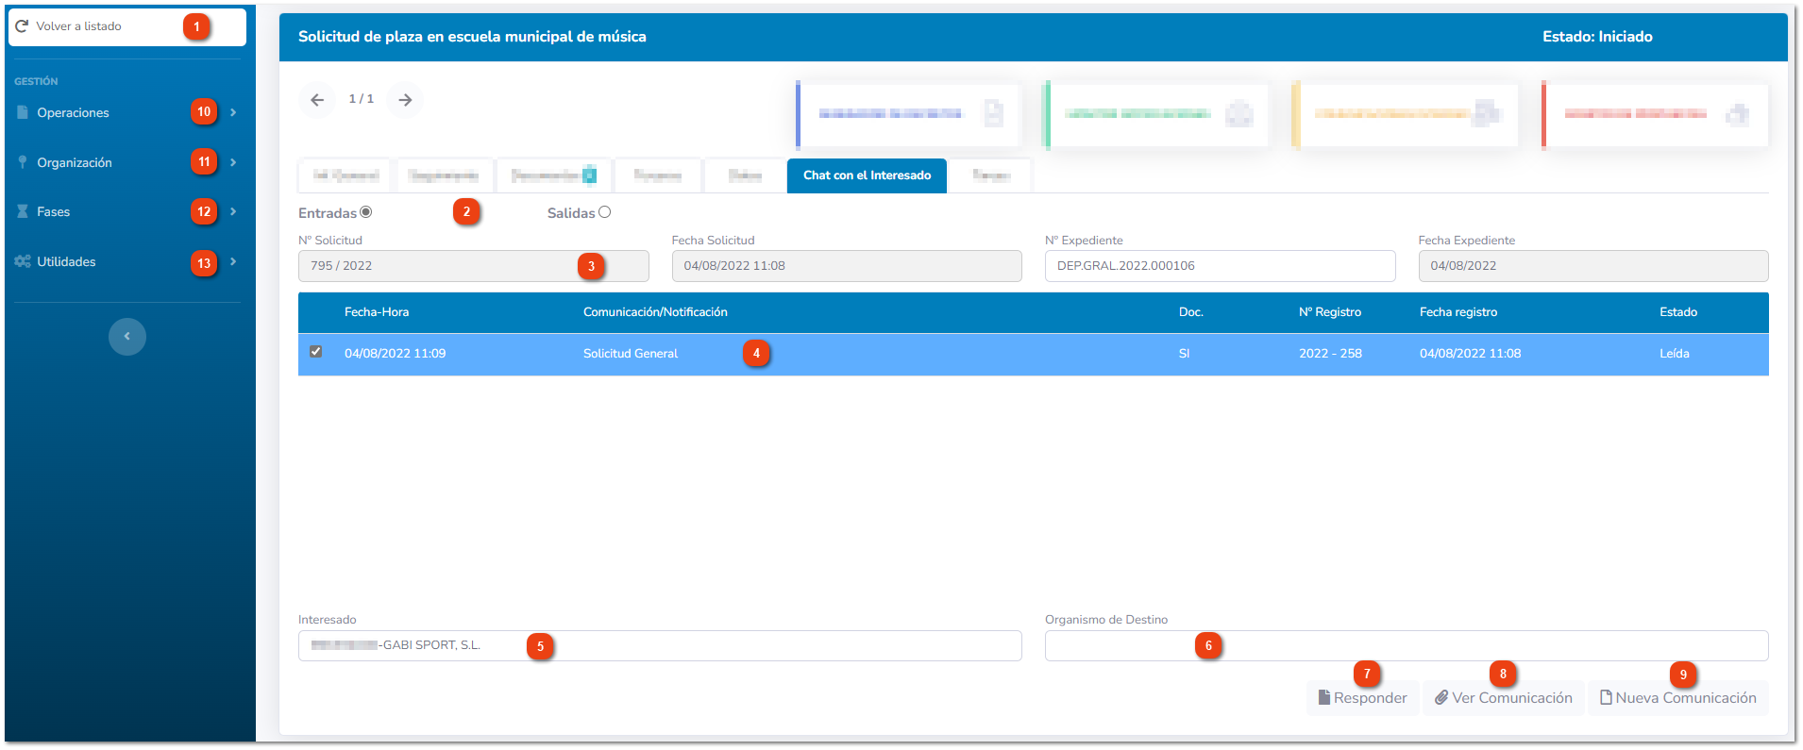1803x750 pixels.
Task: Click Fecha registro column header
Action: pos(1458,312)
